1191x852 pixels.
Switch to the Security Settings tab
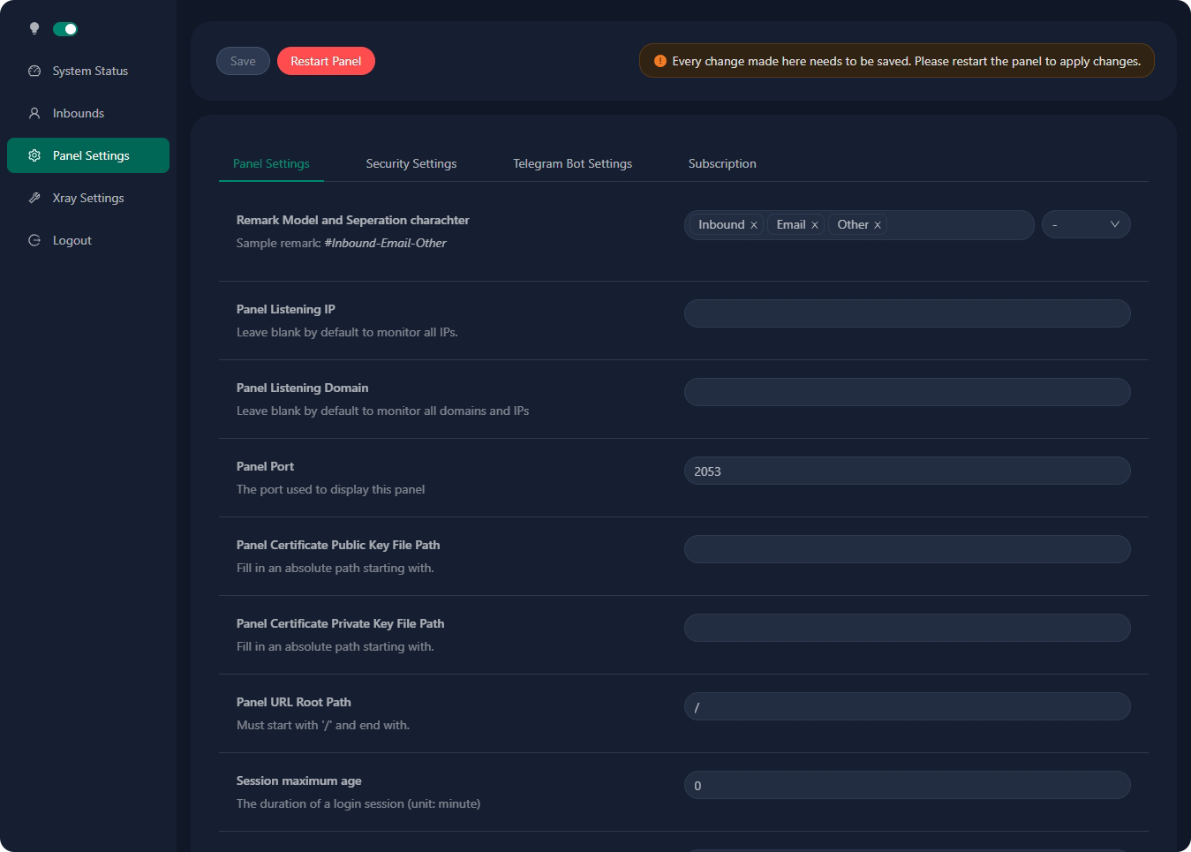coord(411,163)
